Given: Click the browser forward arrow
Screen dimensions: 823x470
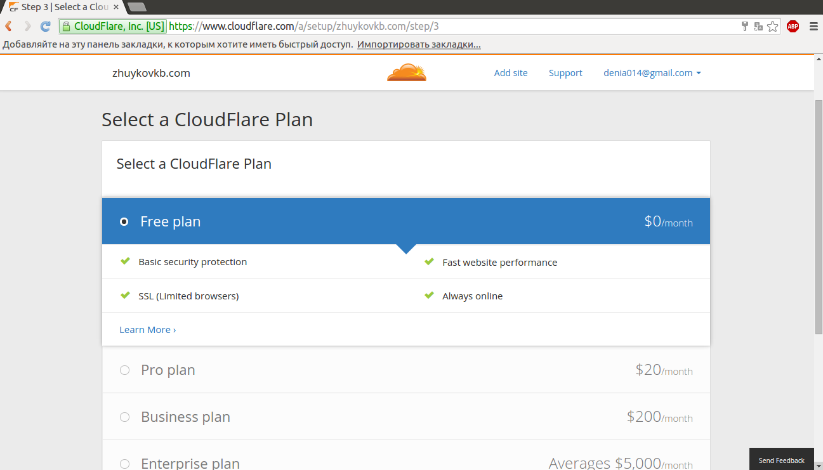Looking at the screenshot, I should [x=27, y=27].
